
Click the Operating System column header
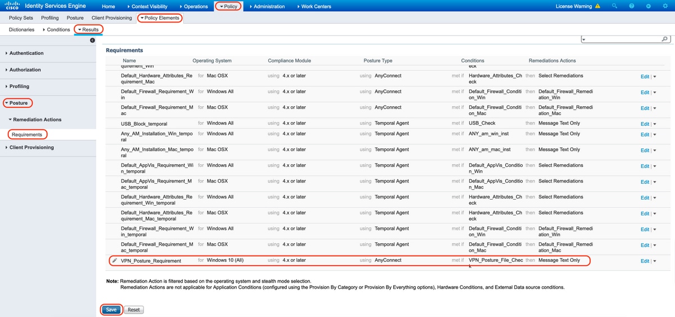(x=212, y=61)
